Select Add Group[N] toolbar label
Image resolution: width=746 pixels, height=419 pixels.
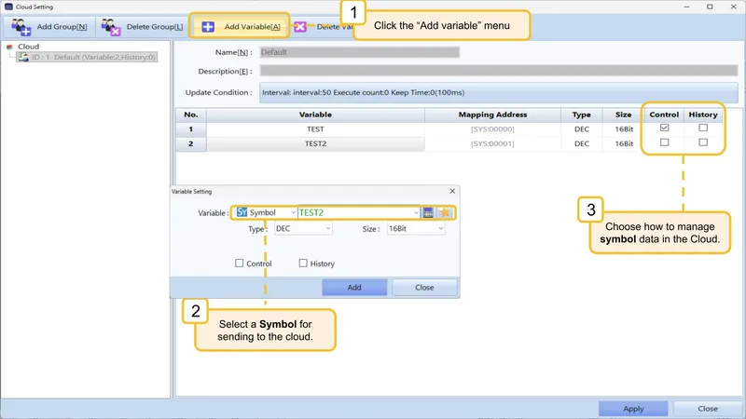[62, 27]
